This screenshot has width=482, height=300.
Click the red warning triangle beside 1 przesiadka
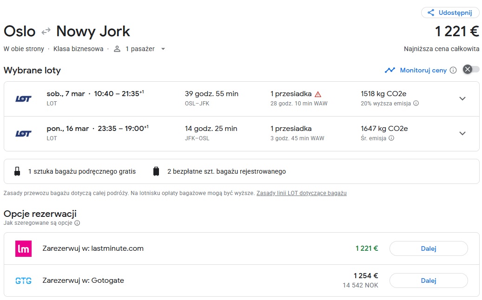318,94
